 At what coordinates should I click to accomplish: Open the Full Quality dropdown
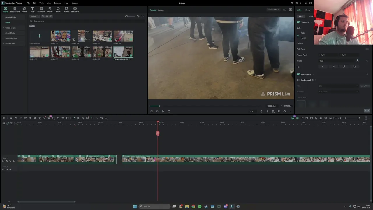273,10
